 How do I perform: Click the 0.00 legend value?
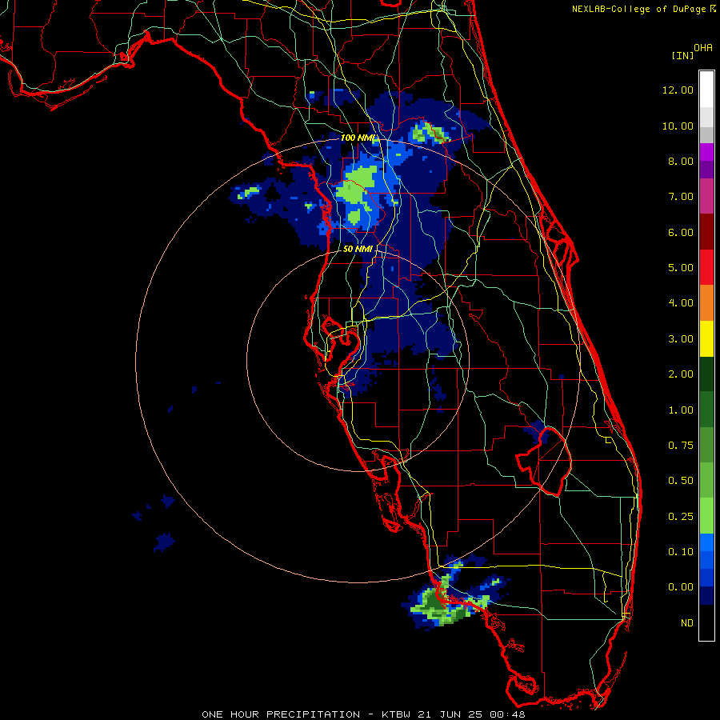pyautogui.click(x=681, y=587)
